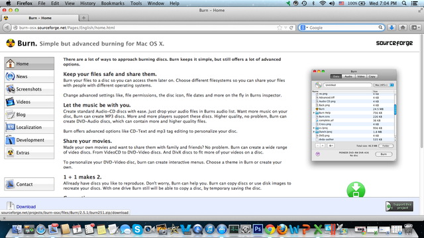
Task: Click the browser Home toolbar button
Action: pos(403,28)
